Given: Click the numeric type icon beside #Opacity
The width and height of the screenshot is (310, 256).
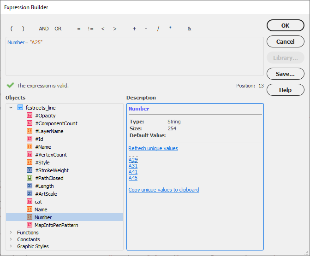Looking at the screenshot, I should tap(30, 115).
